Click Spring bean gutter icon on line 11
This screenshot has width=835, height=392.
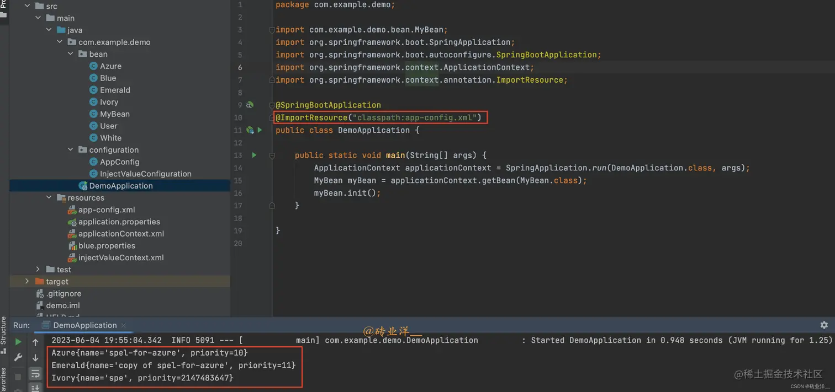pos(250,130)
